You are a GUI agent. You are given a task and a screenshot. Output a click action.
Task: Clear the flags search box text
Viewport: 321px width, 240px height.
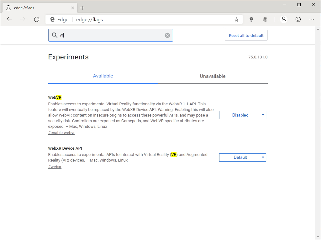coord(167,35)
